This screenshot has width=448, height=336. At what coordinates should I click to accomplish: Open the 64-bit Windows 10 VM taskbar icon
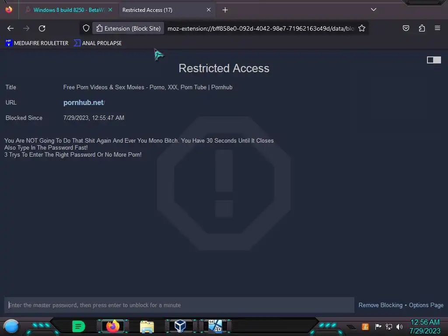pos(215,326)
